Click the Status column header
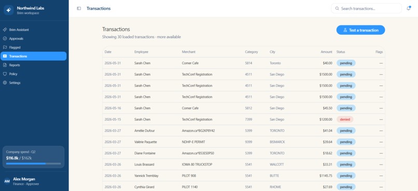Image resolution: width=418 pixels, height=191 pixels. pos(341,52)
